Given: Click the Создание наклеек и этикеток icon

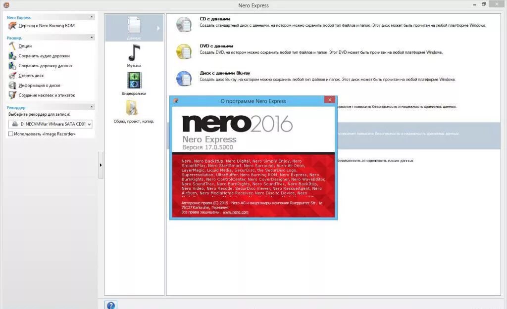Looking at the screenshot, I should 12,95.
